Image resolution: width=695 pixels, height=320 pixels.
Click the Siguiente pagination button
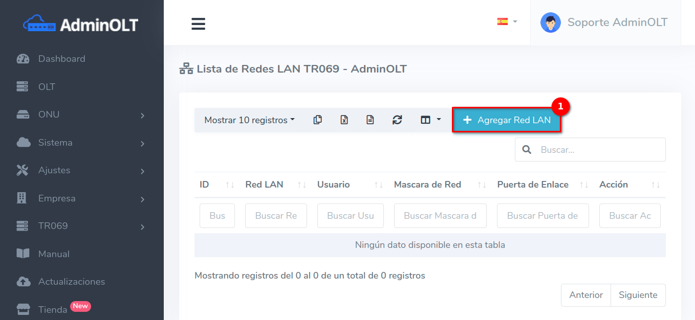coord(638,295)
